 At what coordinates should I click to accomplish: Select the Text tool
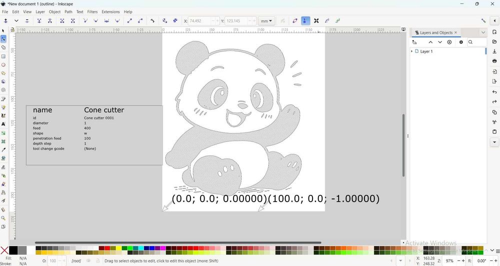point(3,124)
